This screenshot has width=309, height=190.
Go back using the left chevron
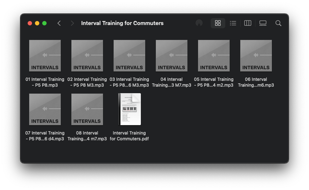pos(59,23)
